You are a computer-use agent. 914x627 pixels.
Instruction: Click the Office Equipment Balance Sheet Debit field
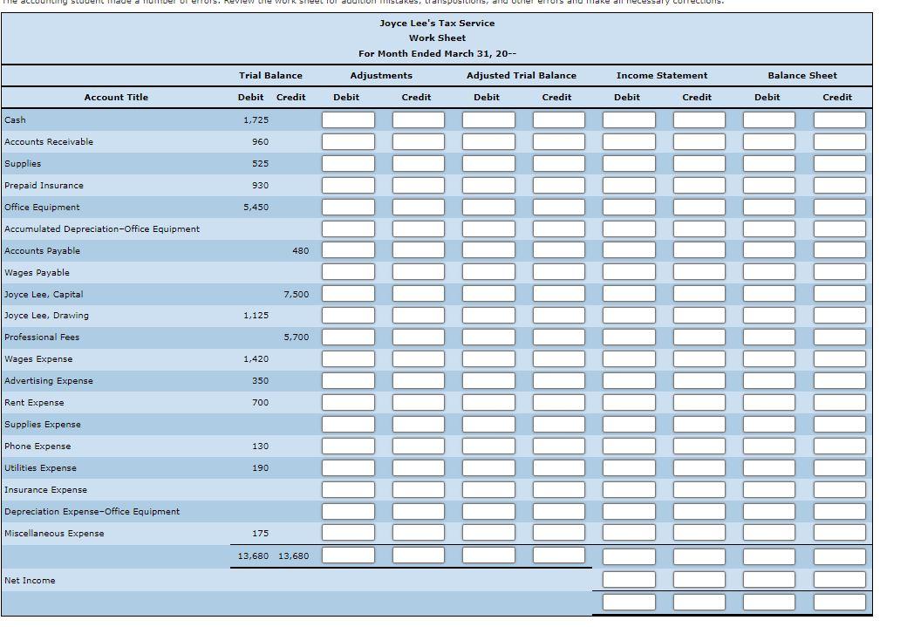[767, 207]
